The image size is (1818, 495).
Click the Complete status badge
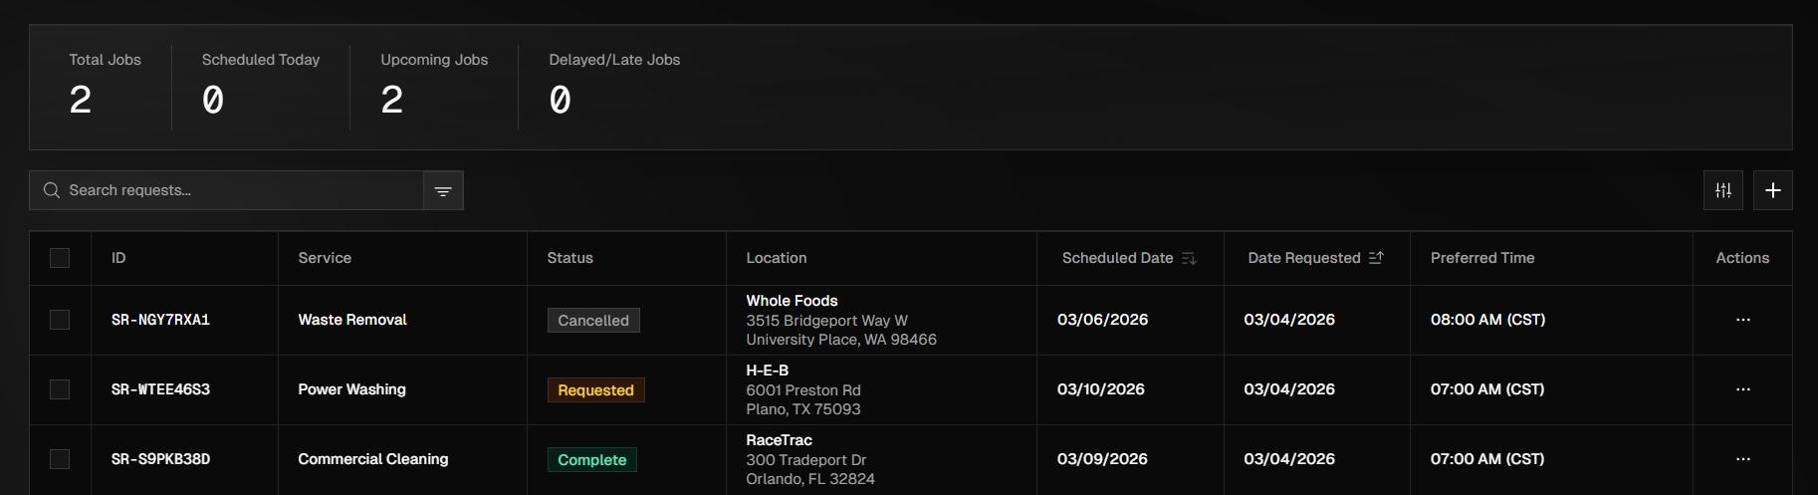click(591, 460)
